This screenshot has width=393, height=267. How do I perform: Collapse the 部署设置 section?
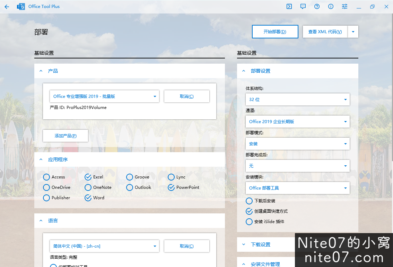(x=244, y=71)
